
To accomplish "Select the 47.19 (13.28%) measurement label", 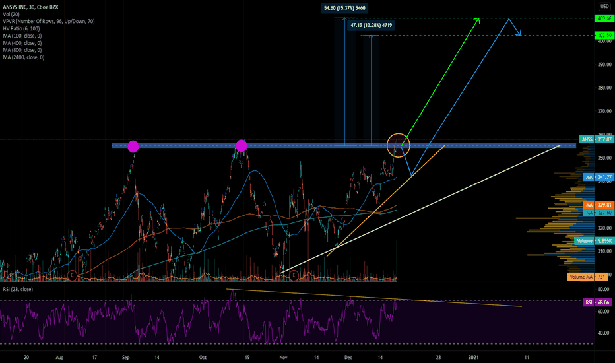I will 371,25.
